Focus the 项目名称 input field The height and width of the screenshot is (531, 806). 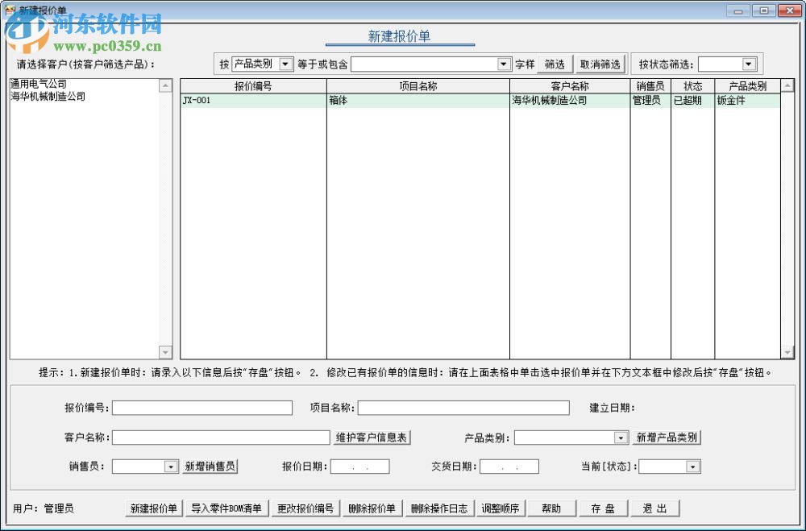click(463, 408)
